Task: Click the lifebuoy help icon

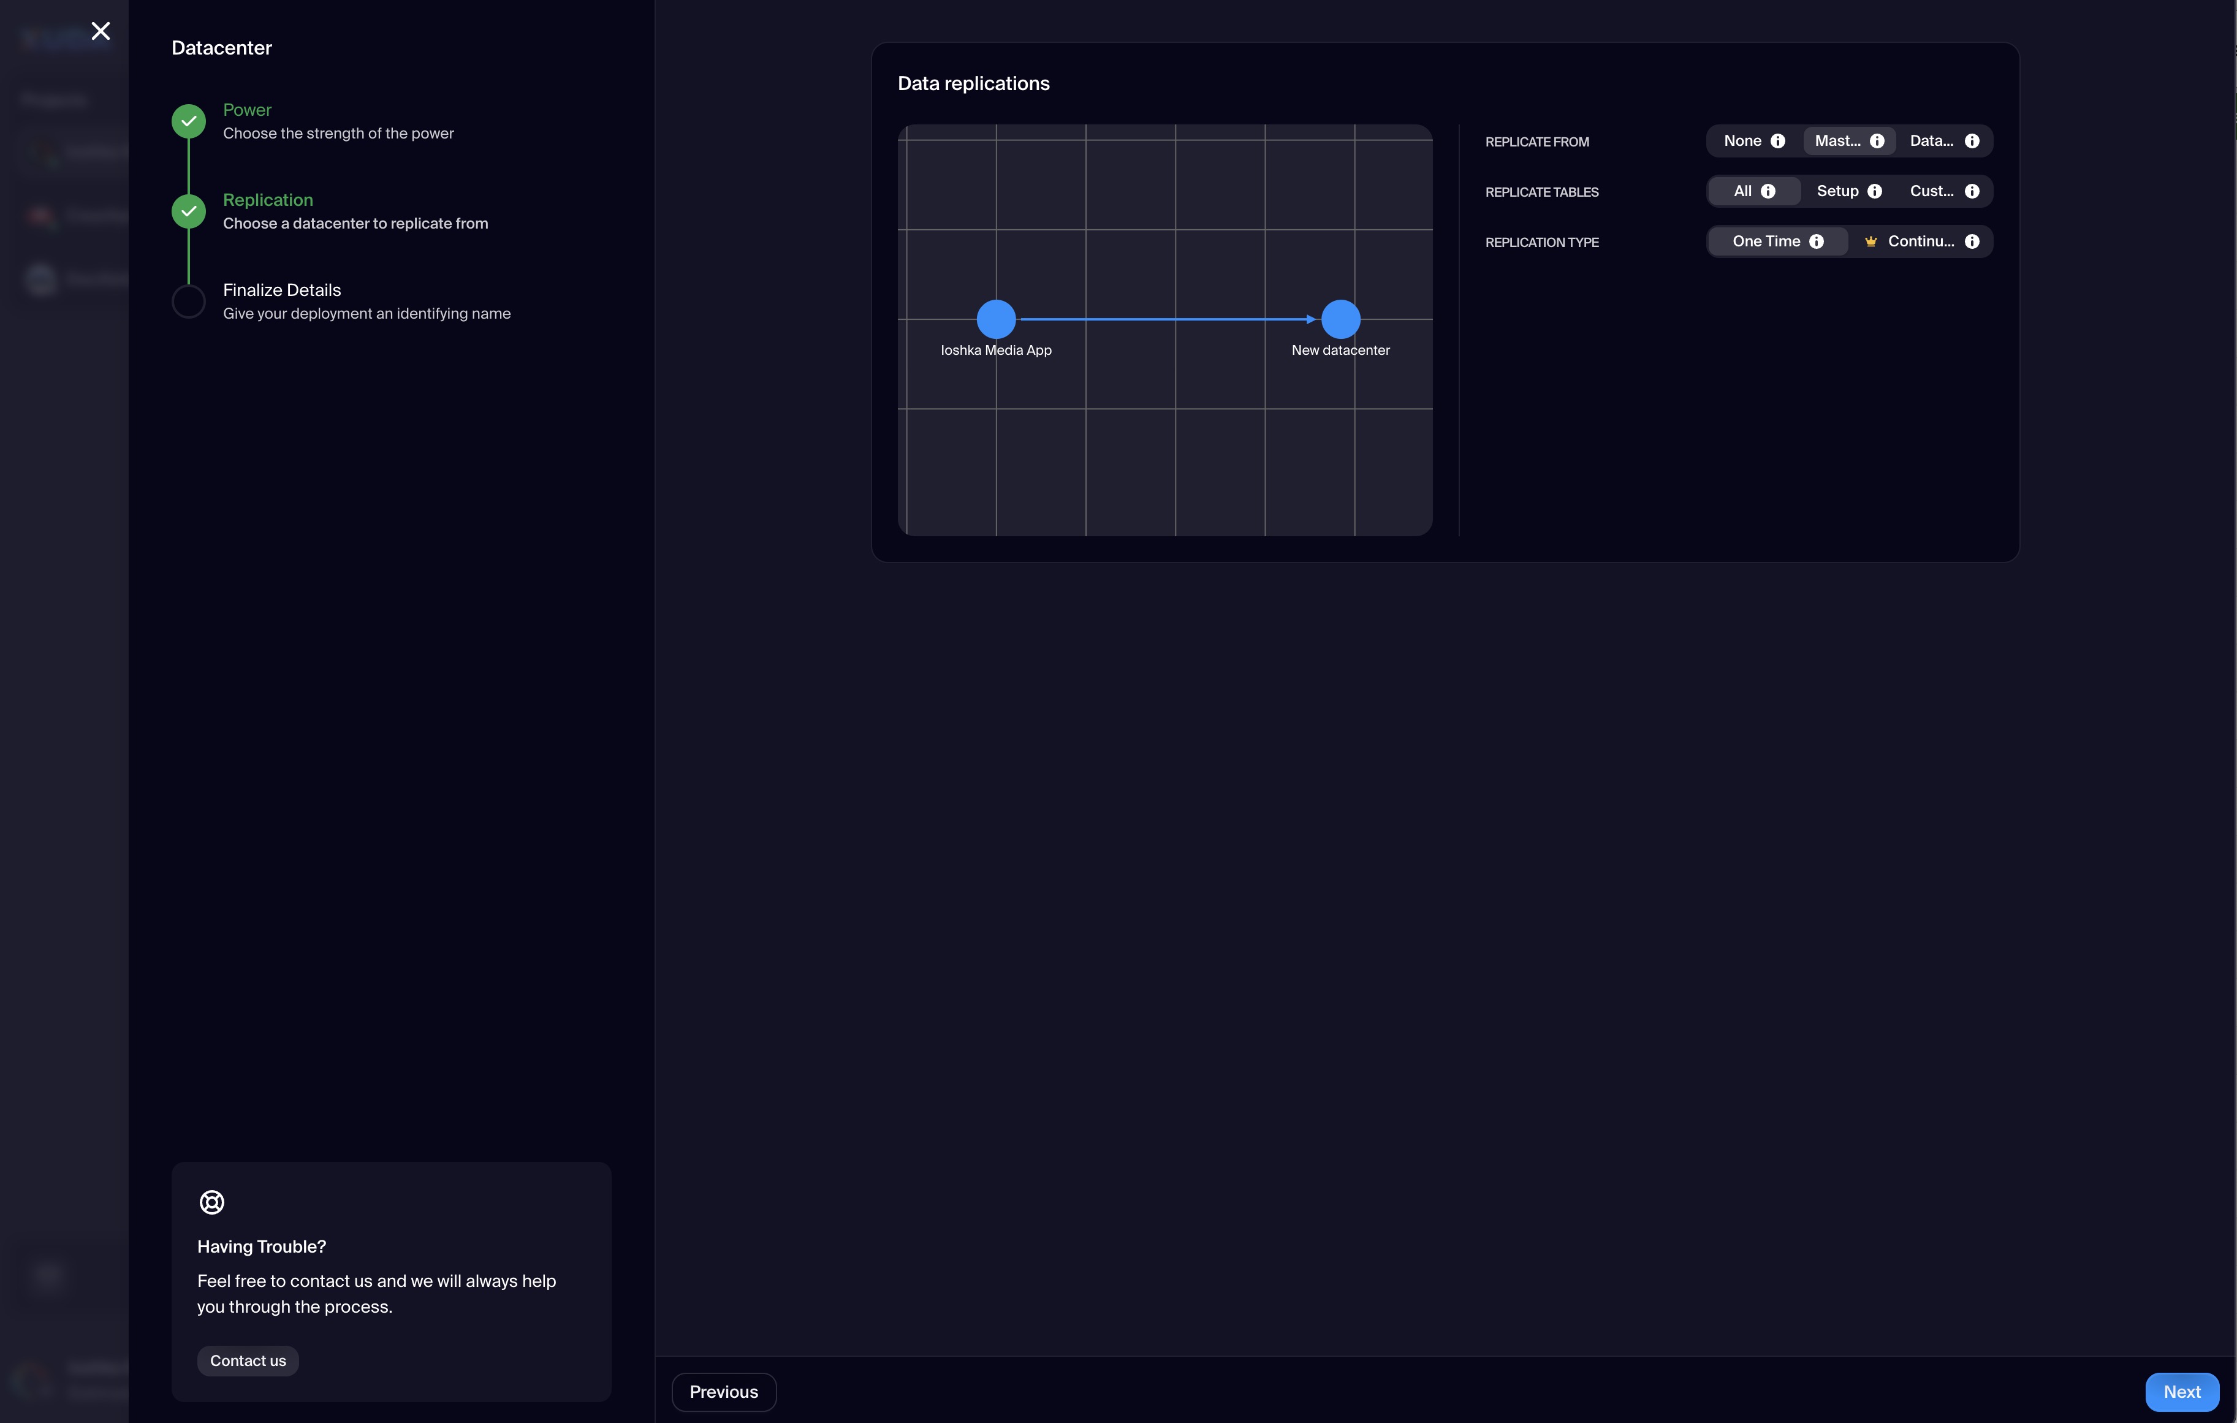Action: [212, 1202]
